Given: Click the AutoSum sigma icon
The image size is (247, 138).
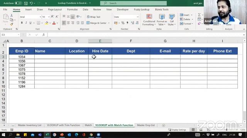Looking at the screenshot, I should click(x=199, y=15).
